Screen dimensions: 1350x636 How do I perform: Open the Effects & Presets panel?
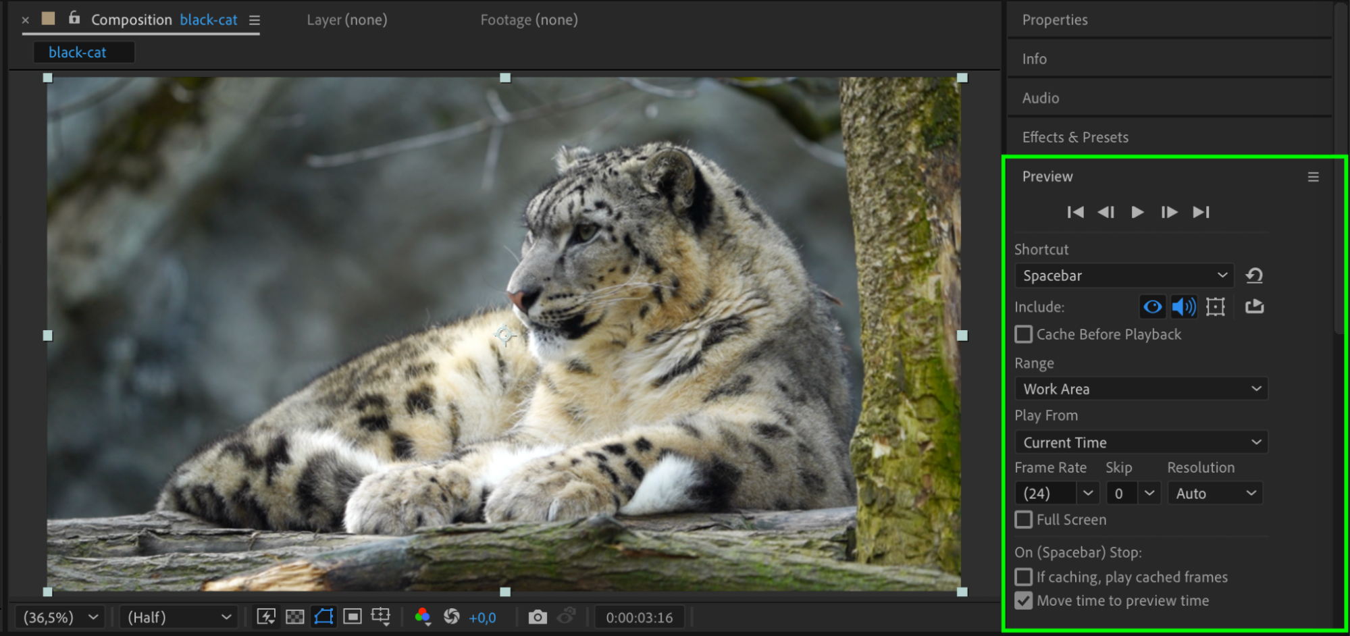(1075, 137)
